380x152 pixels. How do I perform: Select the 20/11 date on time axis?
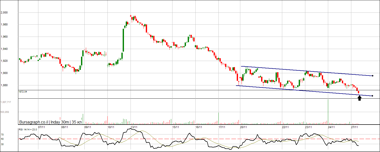point(244,127)
